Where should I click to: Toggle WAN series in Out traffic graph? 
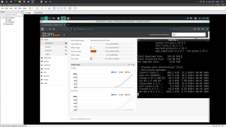114,95
